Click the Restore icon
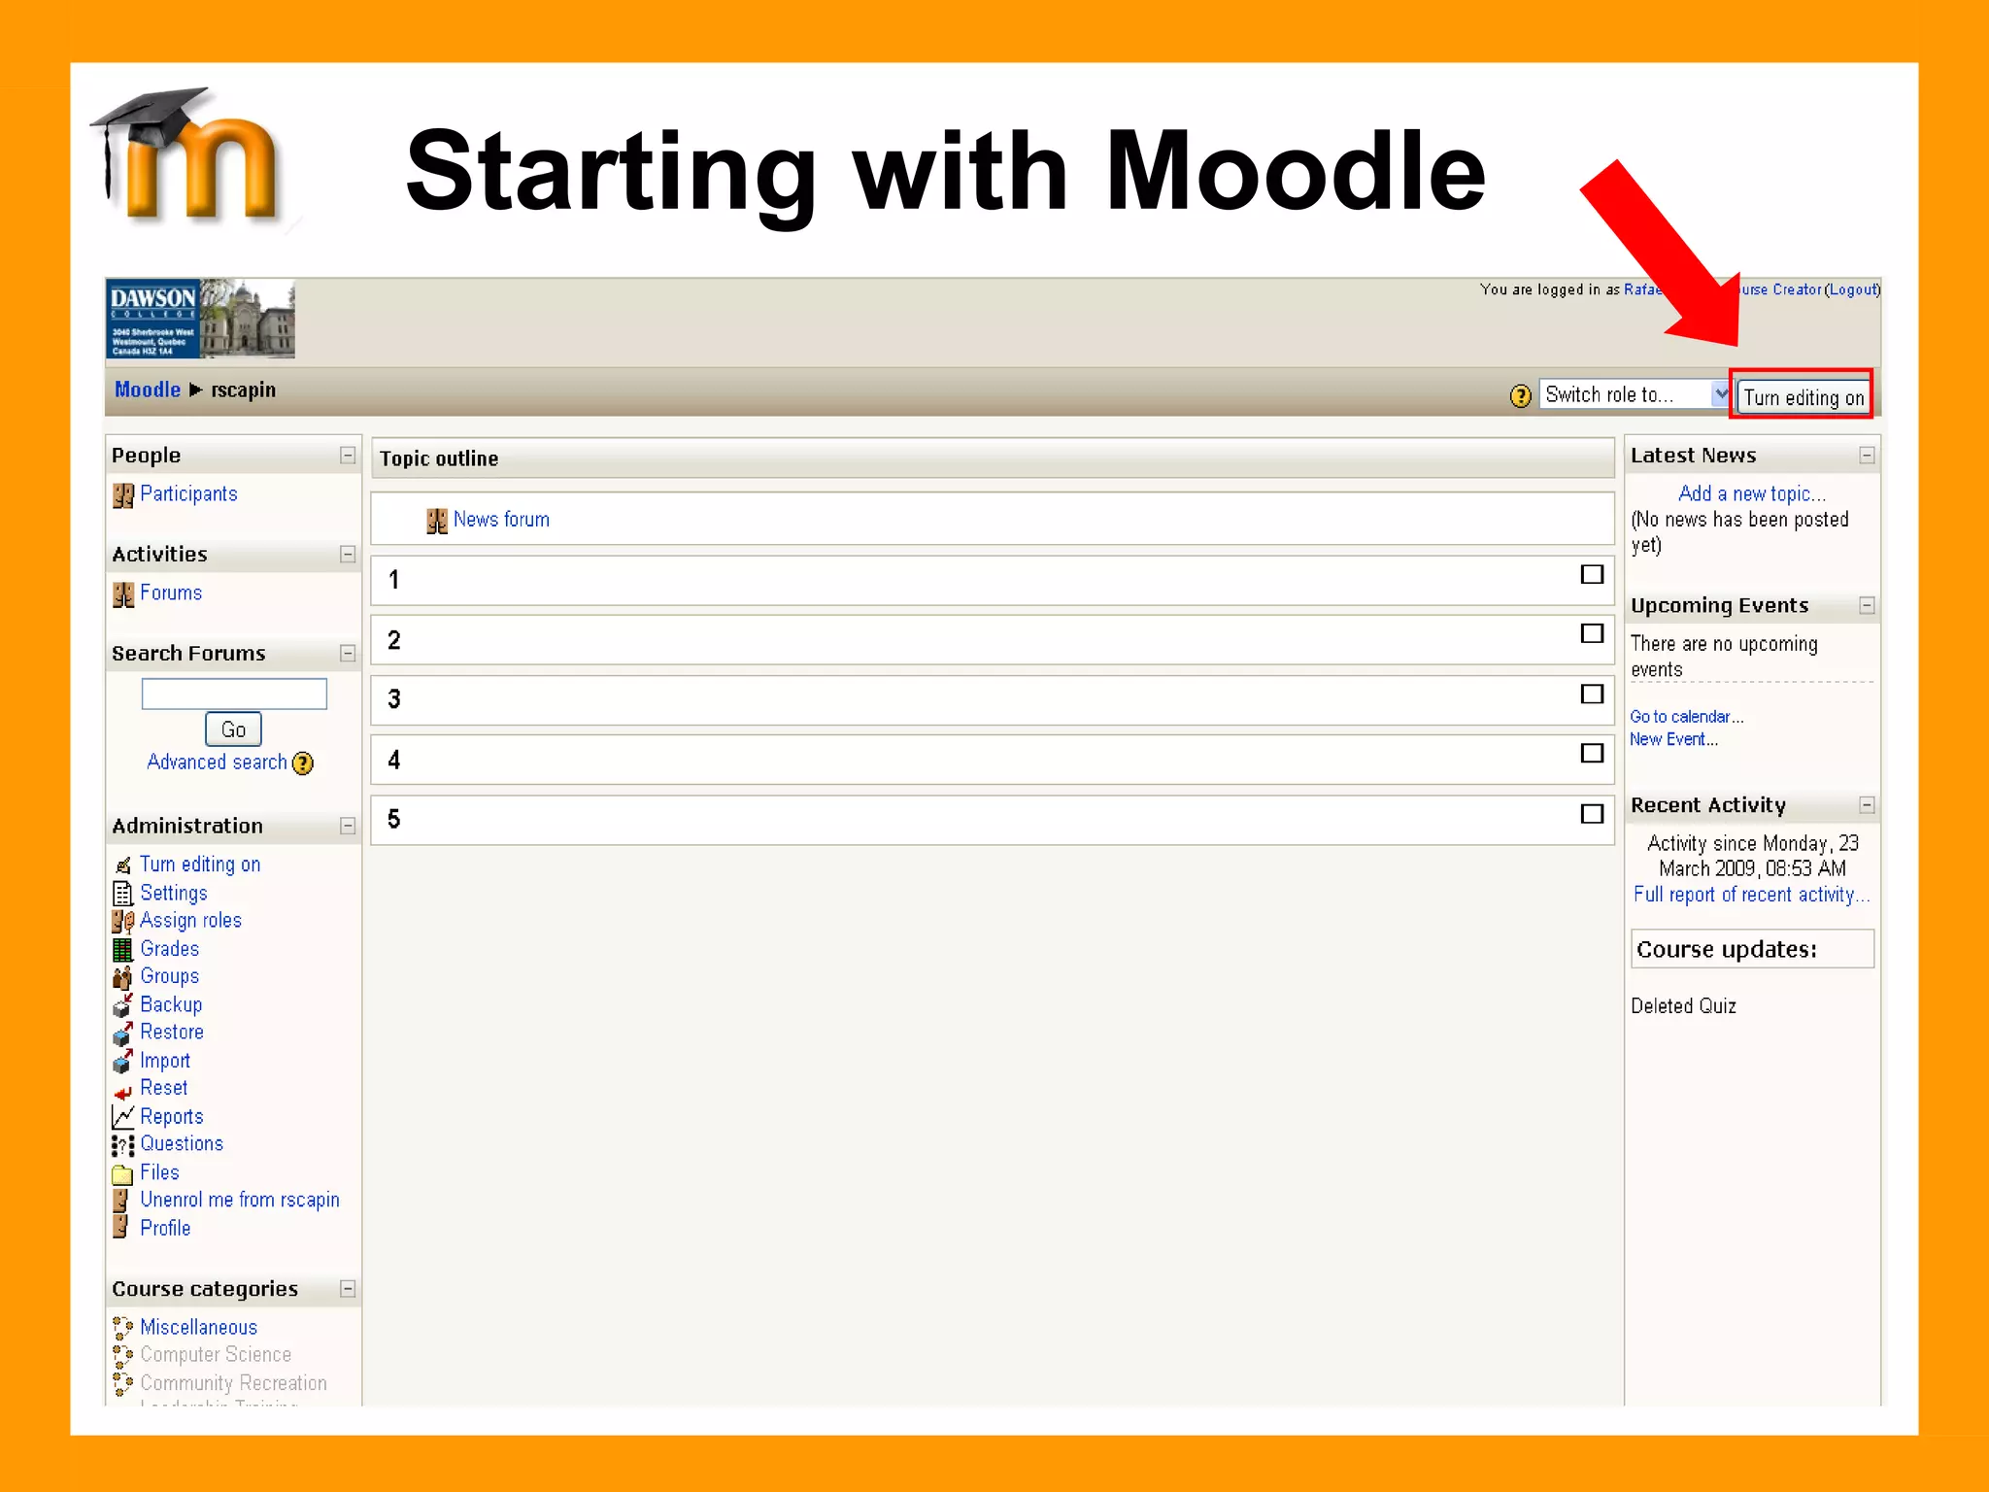Screen dimensions: 1989x1492 pos(122,1034)
